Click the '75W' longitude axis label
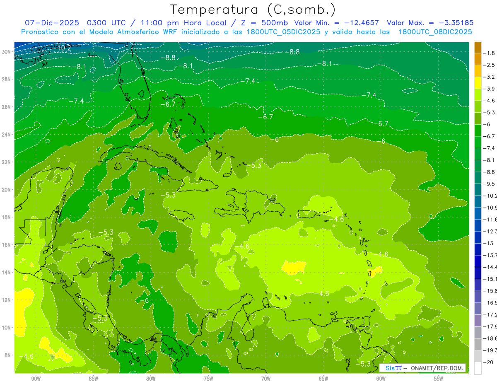Image resolution: width=497 pixels, height=384 pixels. (208, 379)
